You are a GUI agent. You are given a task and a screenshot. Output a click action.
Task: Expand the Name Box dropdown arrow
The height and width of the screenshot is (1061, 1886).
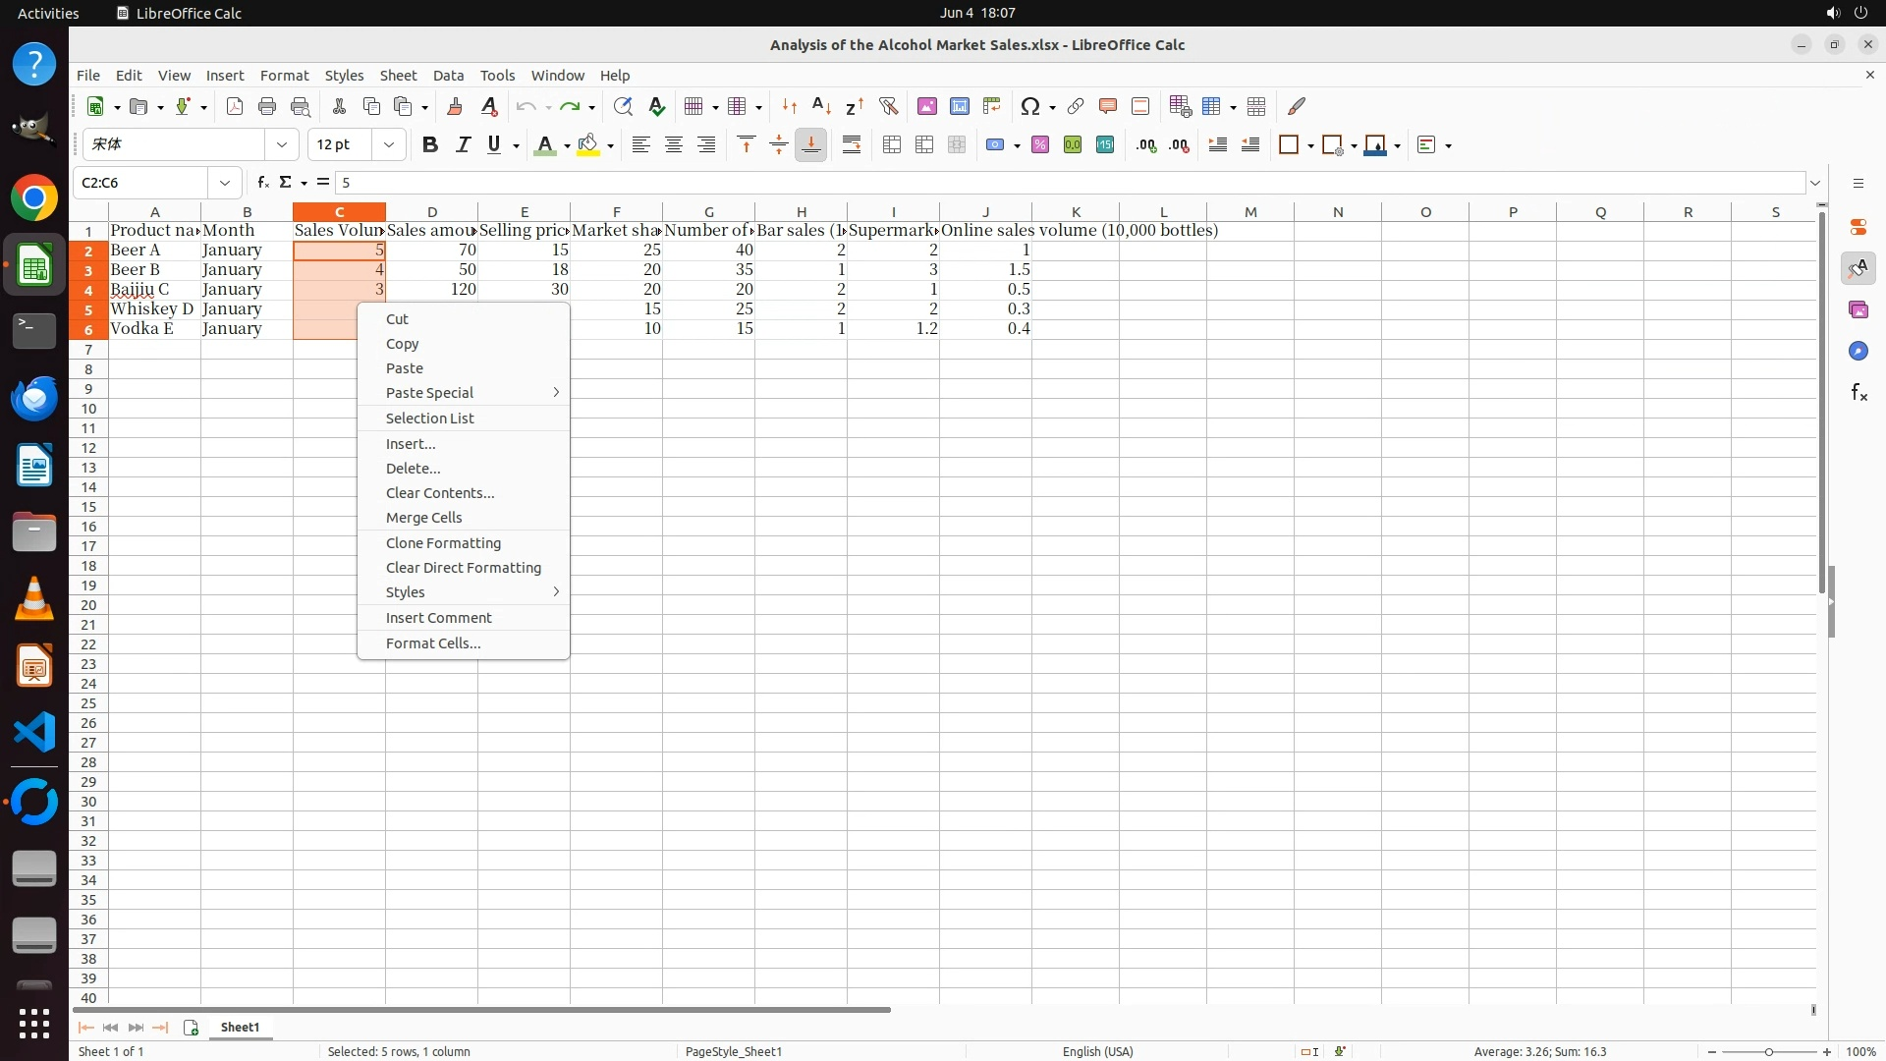[x=225, y=183]
